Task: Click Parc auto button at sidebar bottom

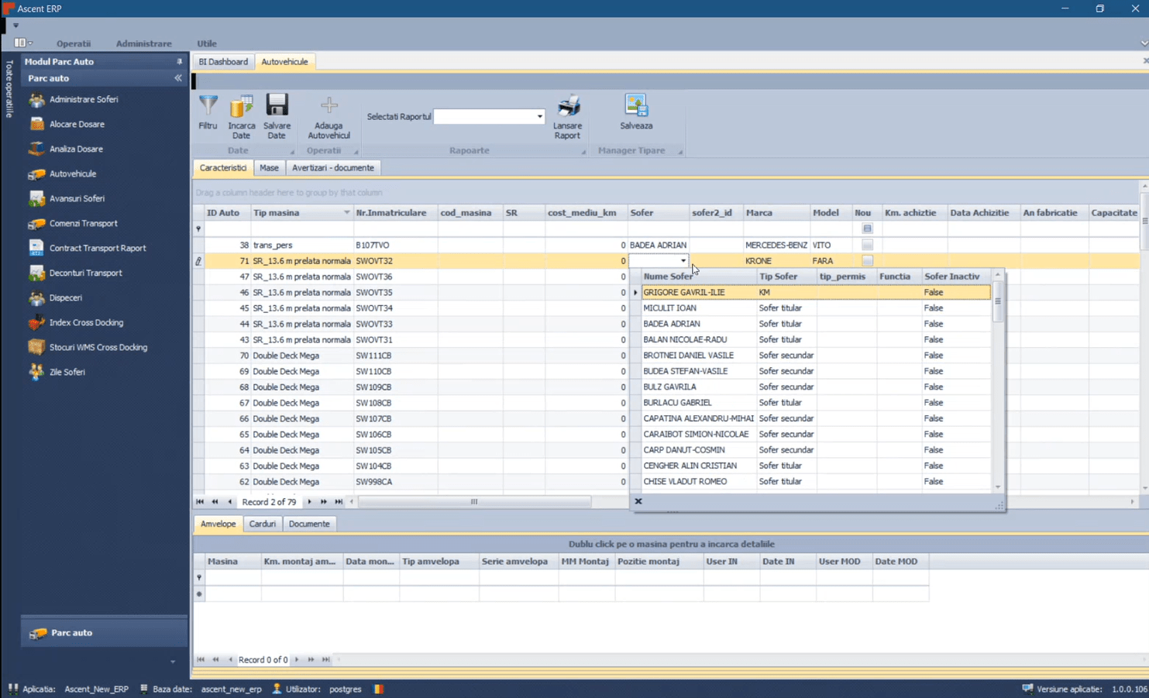Action: click(x=104, y=633)
